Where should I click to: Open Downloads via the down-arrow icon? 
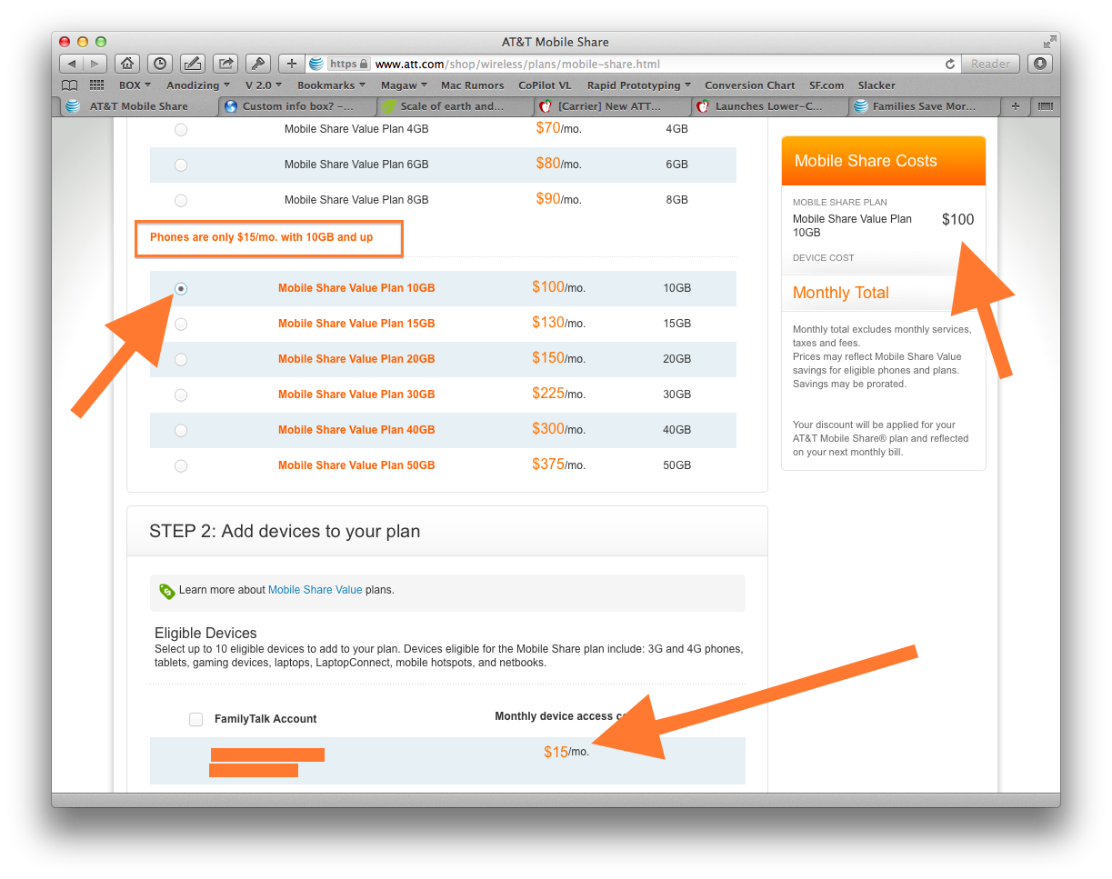point(1041,64)
